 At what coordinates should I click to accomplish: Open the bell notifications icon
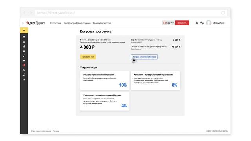196,23
